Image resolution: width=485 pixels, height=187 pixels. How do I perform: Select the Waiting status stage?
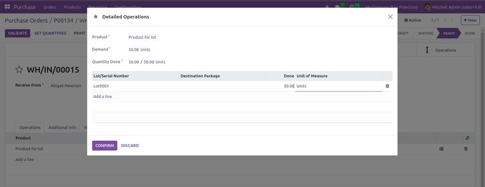pyautogui.click(x=426, y=33)
